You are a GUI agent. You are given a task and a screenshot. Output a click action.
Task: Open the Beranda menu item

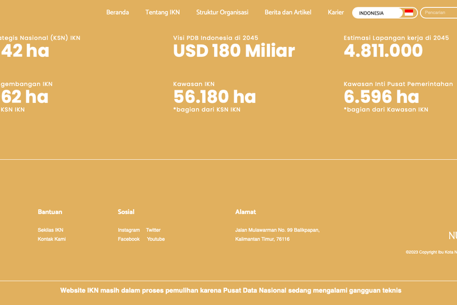pos(118,12)
